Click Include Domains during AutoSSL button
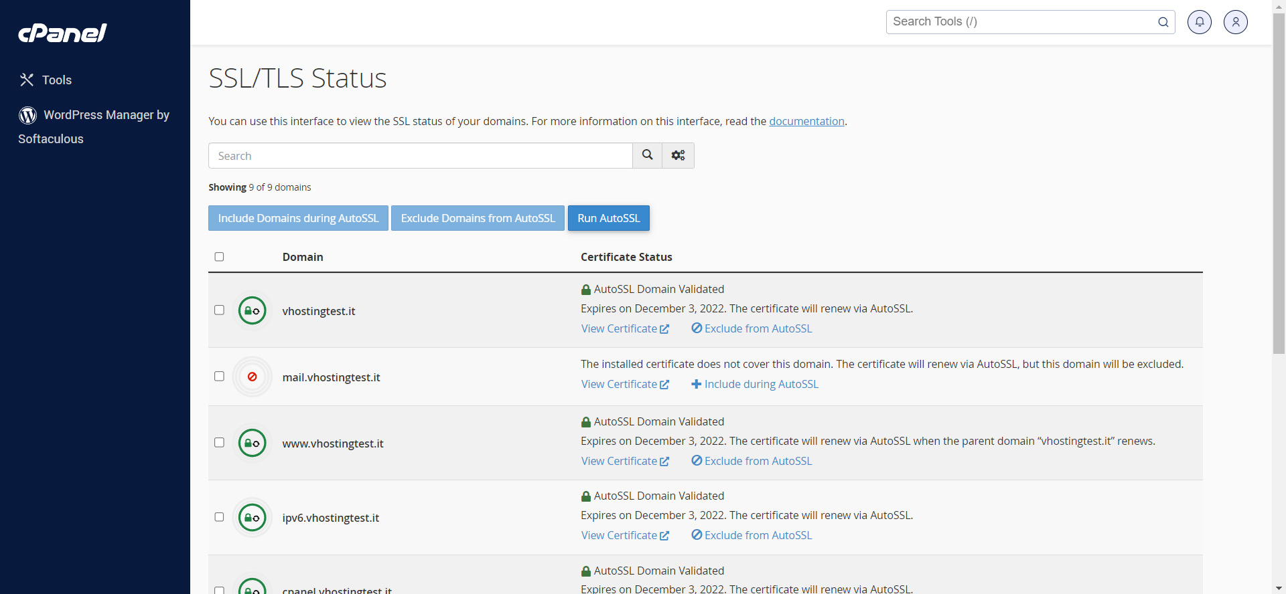Viewport: 1286px width, 594px height. (298, 218)
